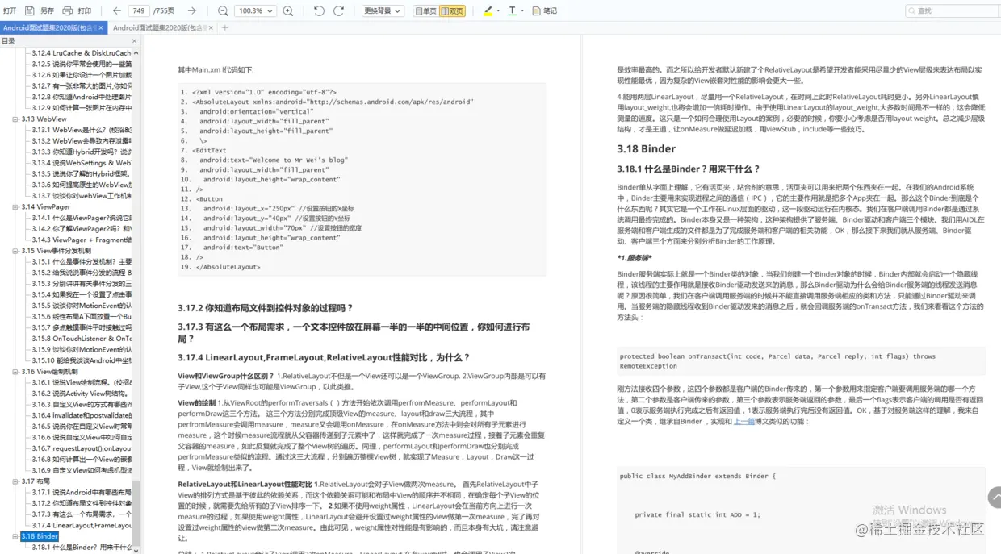
Task: Open the 100.3% zoom level dropdown
Action: pyautogui.click(x=255, y=10)
